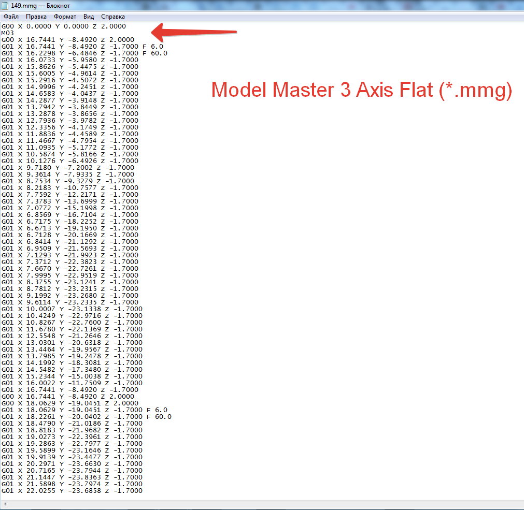The image size is (524, 510).
Task: Click line 'G01 X 7.1293 Y -21.9923'
Action: click(x=70, y=255)
